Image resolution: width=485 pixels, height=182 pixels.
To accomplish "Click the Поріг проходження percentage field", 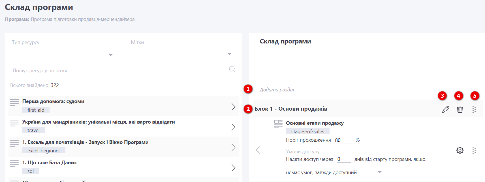I will [x=343, y=140].
